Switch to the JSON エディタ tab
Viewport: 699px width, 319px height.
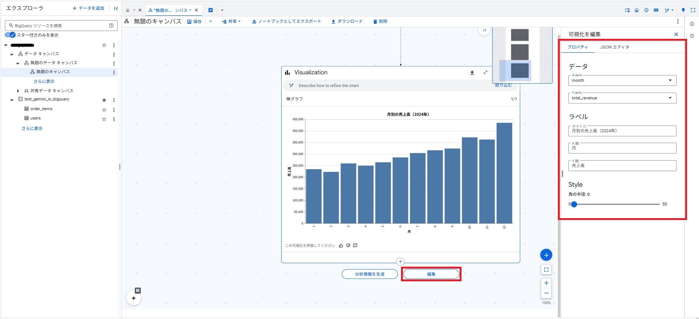[614, 47]
